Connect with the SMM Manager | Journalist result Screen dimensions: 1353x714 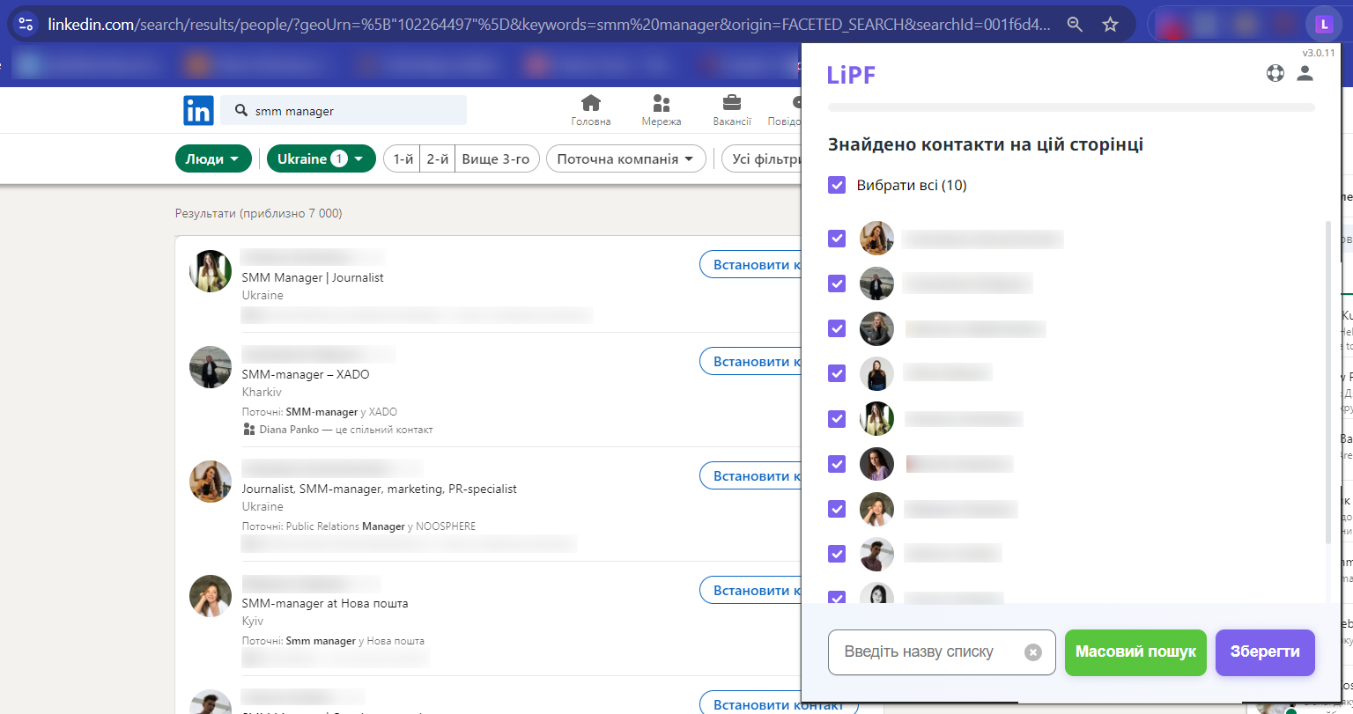point(750,264)
